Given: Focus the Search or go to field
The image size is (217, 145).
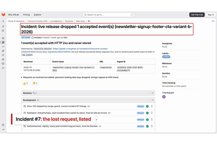Looking at the screenshot, I should [109, 15].
